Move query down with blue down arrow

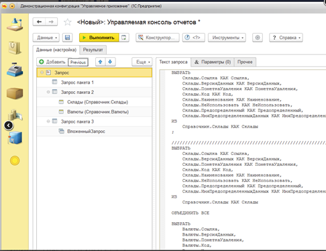coord(110,62)
